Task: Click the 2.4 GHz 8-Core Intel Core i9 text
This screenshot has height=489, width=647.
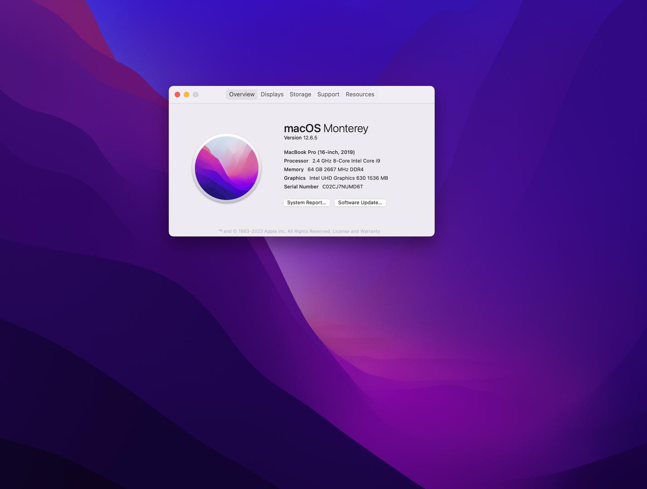Action: (346, 161)
